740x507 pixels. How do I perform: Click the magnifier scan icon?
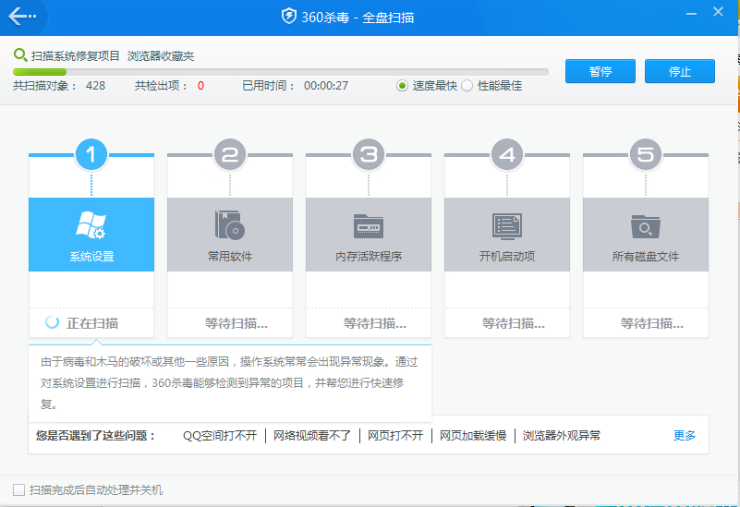pos(20,55)
